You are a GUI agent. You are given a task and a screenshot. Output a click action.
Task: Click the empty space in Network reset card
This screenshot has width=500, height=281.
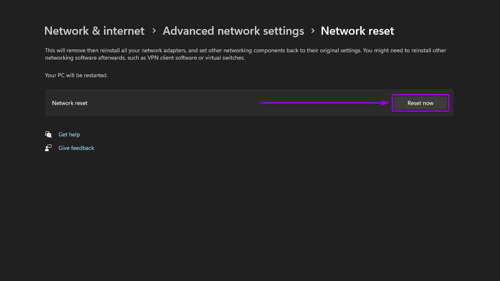[172, 103]
